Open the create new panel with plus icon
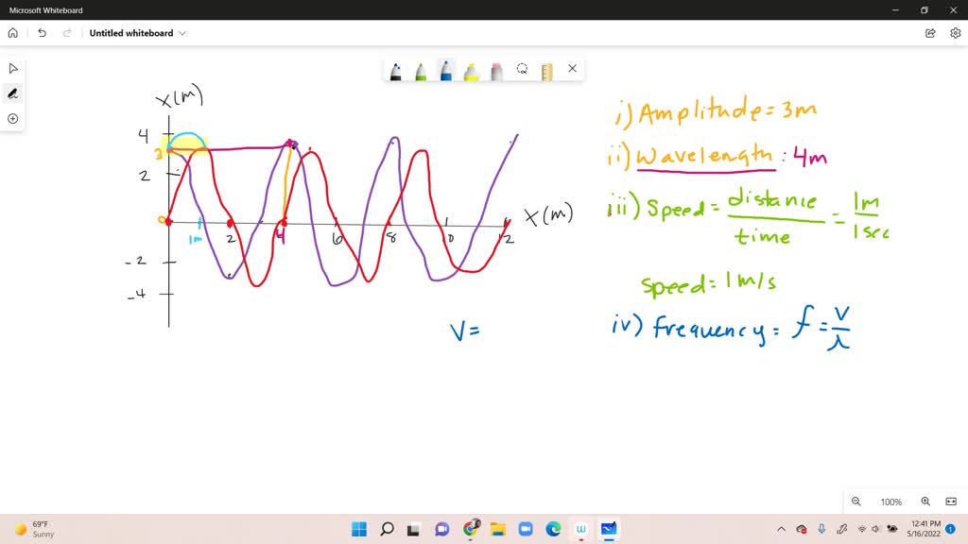 point(12,118)
